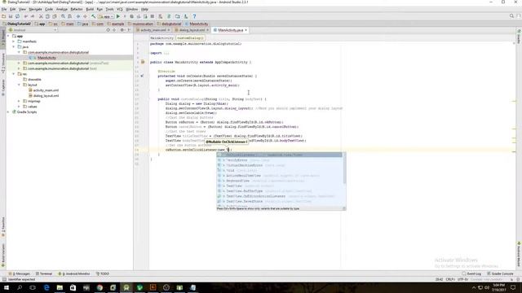Collapse the res folder
522x293 pixels.
click(x=14, y=74)
